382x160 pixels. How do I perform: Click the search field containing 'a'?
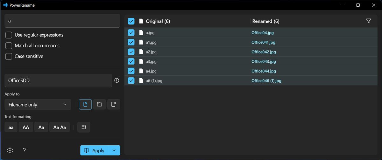(62, 21)
